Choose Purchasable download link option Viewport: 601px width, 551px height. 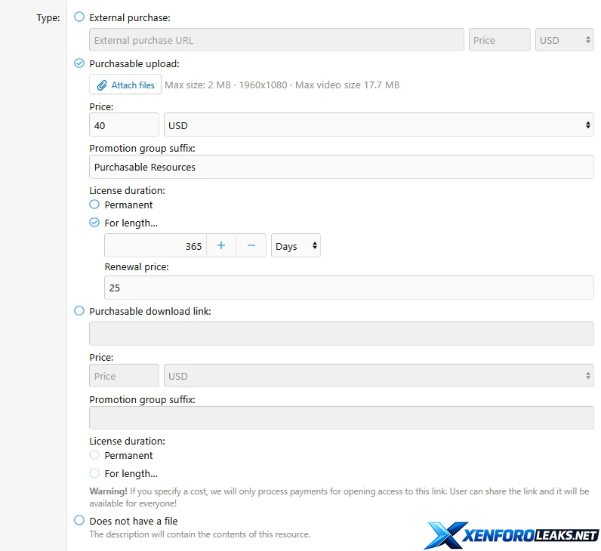click(x=79, y=310)
